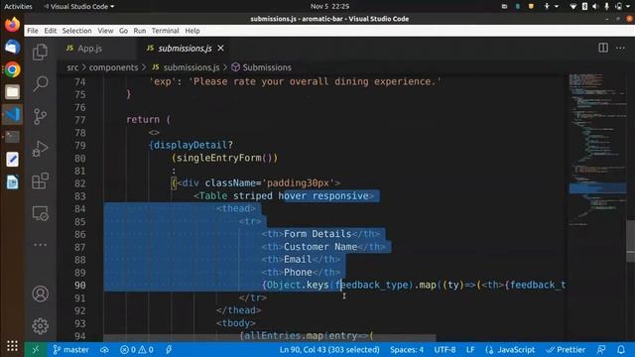Open the Help menu
Image resolution: width=635 pixels, height=357 pixels.
(192, 31)
